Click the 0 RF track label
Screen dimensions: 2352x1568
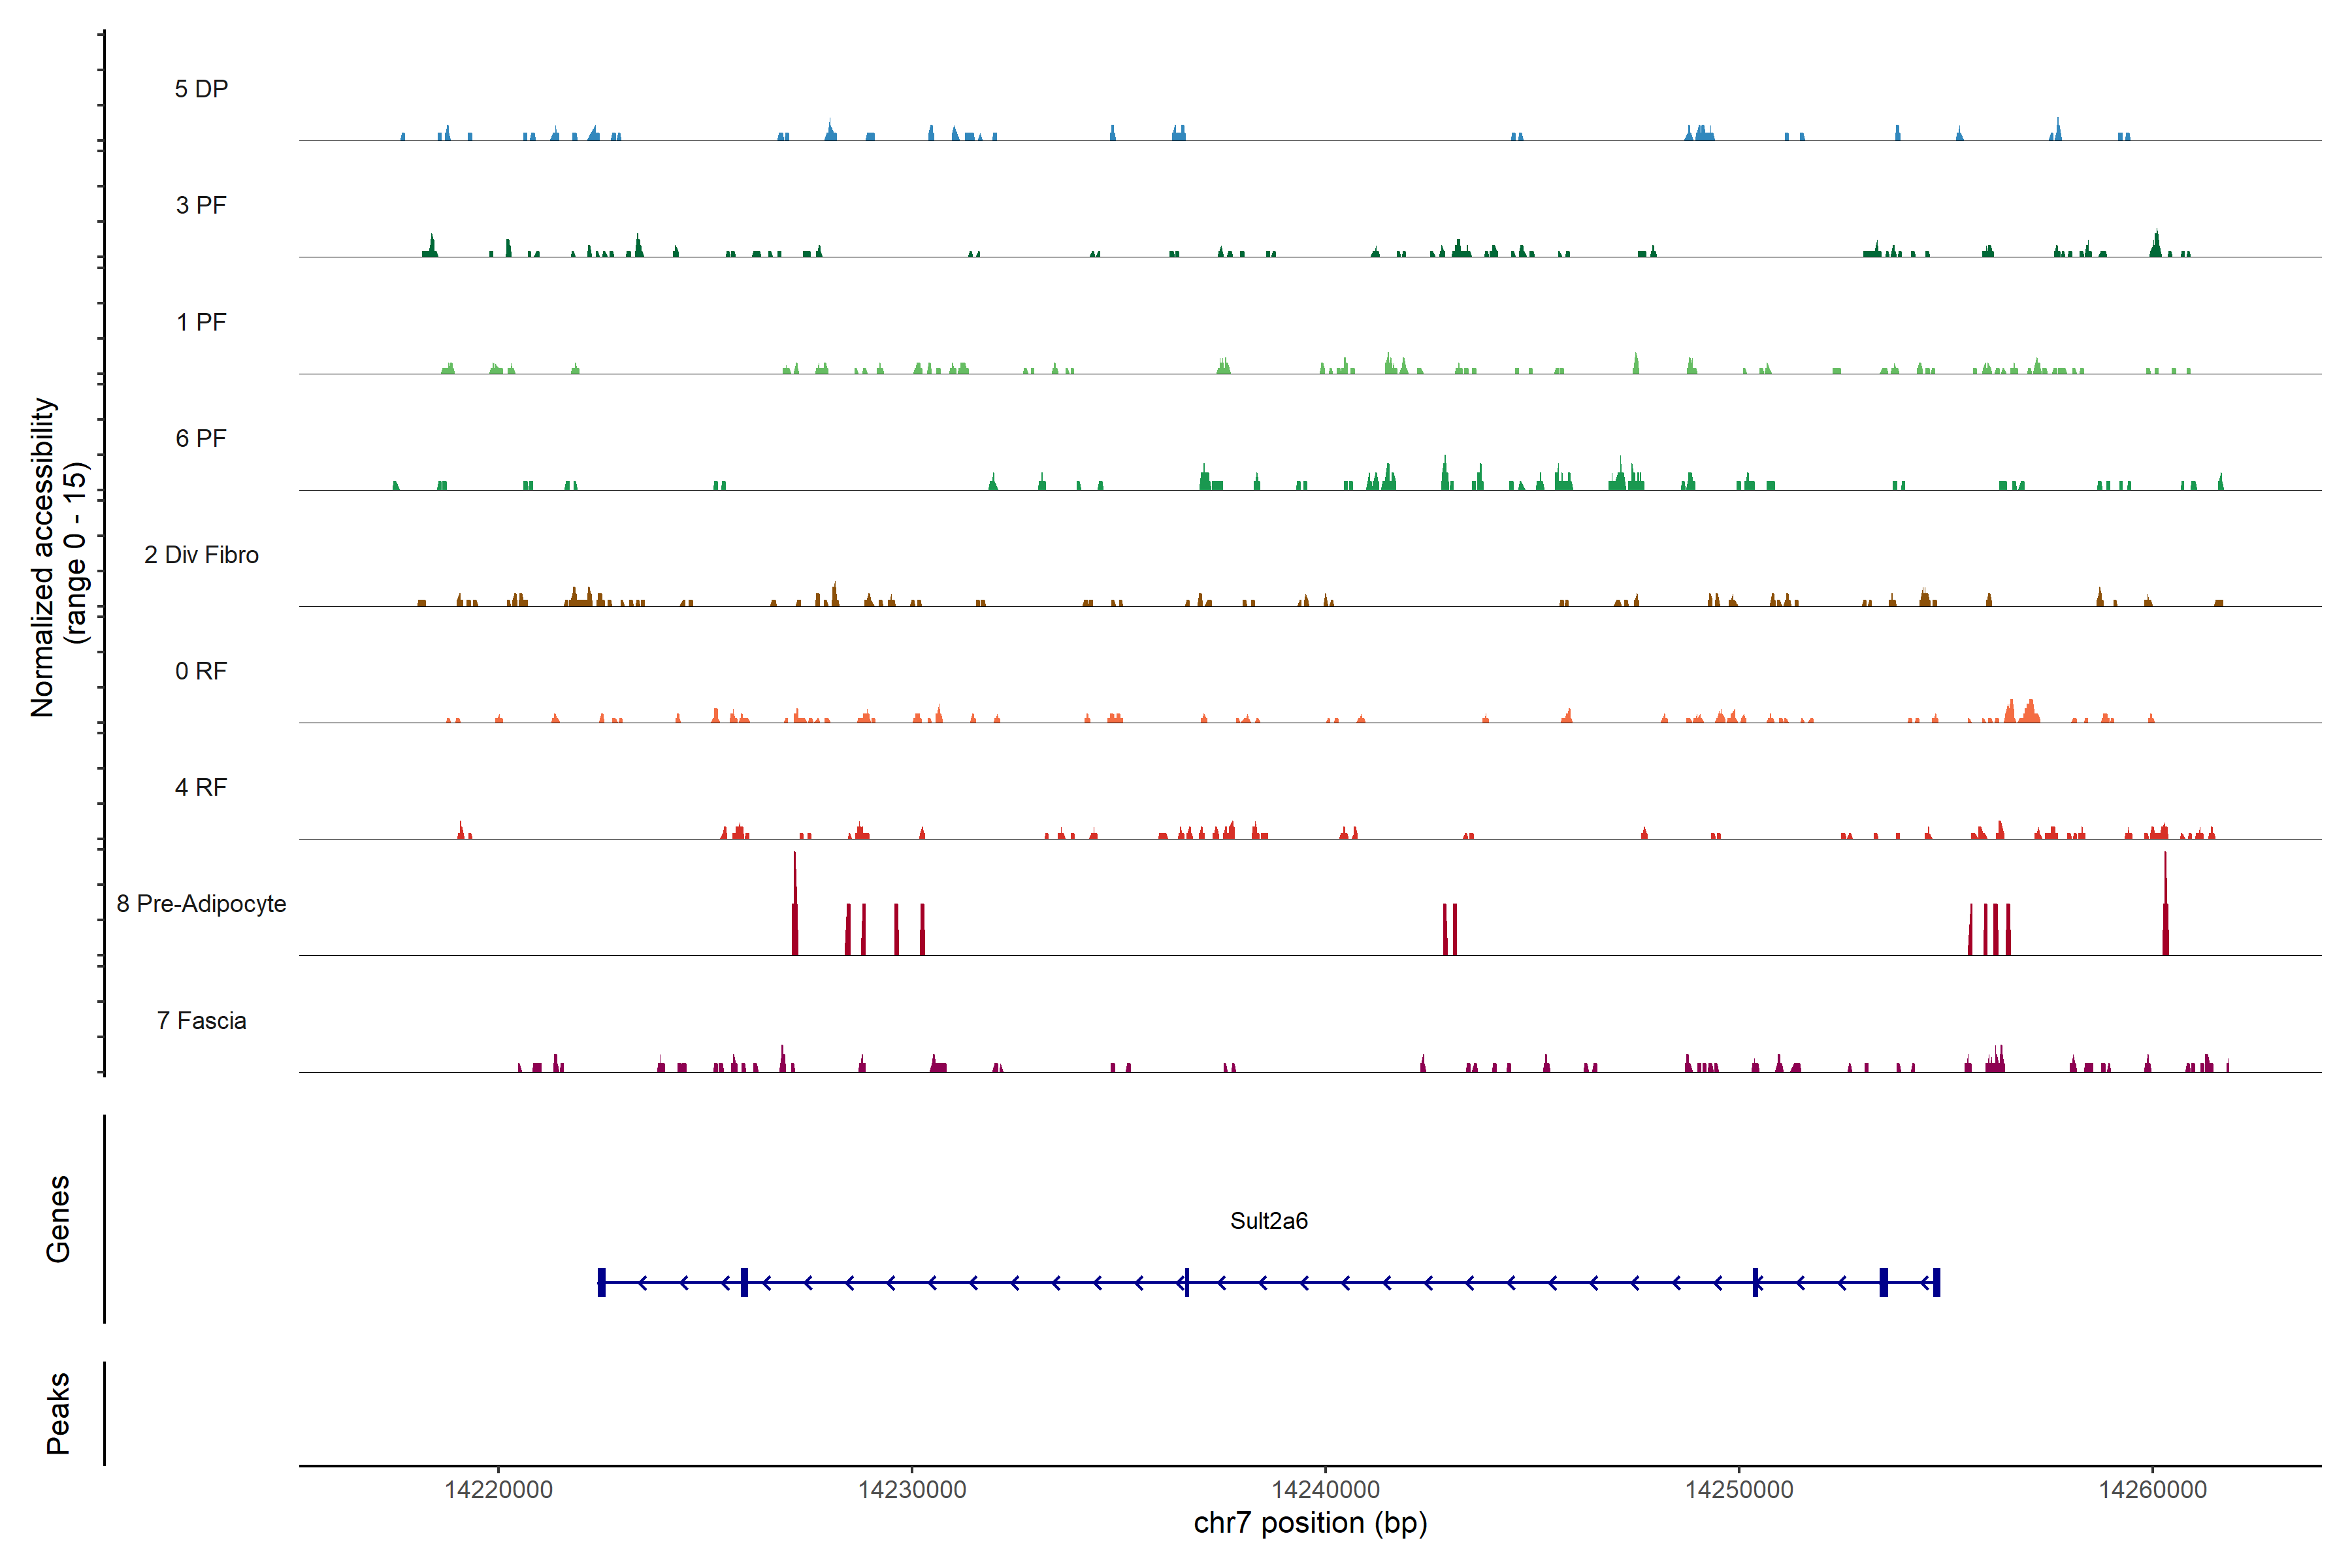[201, 671]
